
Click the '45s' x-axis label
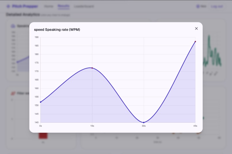tap(195, 126)
